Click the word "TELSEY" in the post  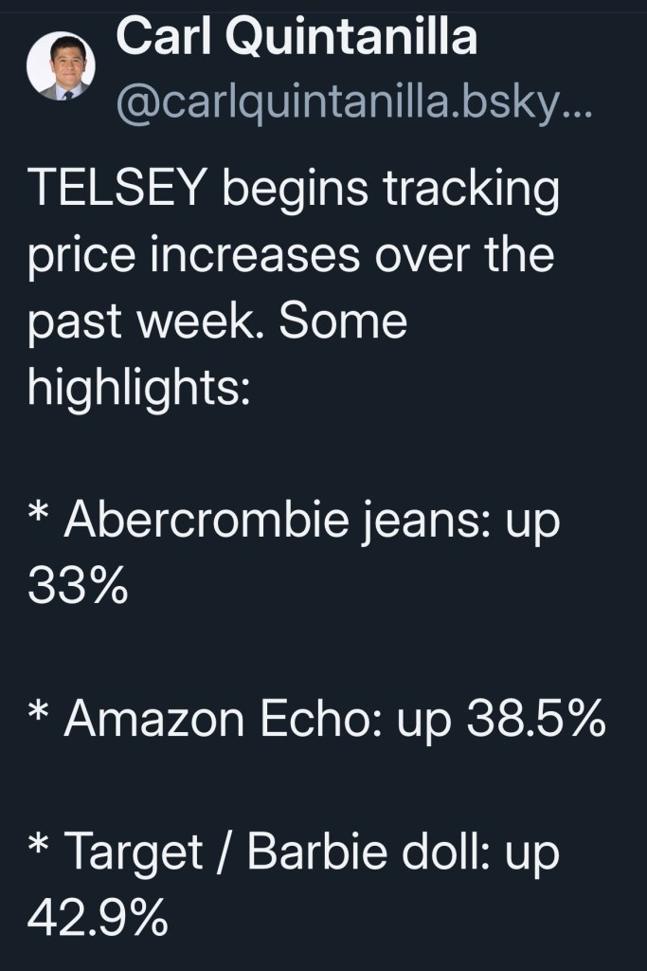118,192
